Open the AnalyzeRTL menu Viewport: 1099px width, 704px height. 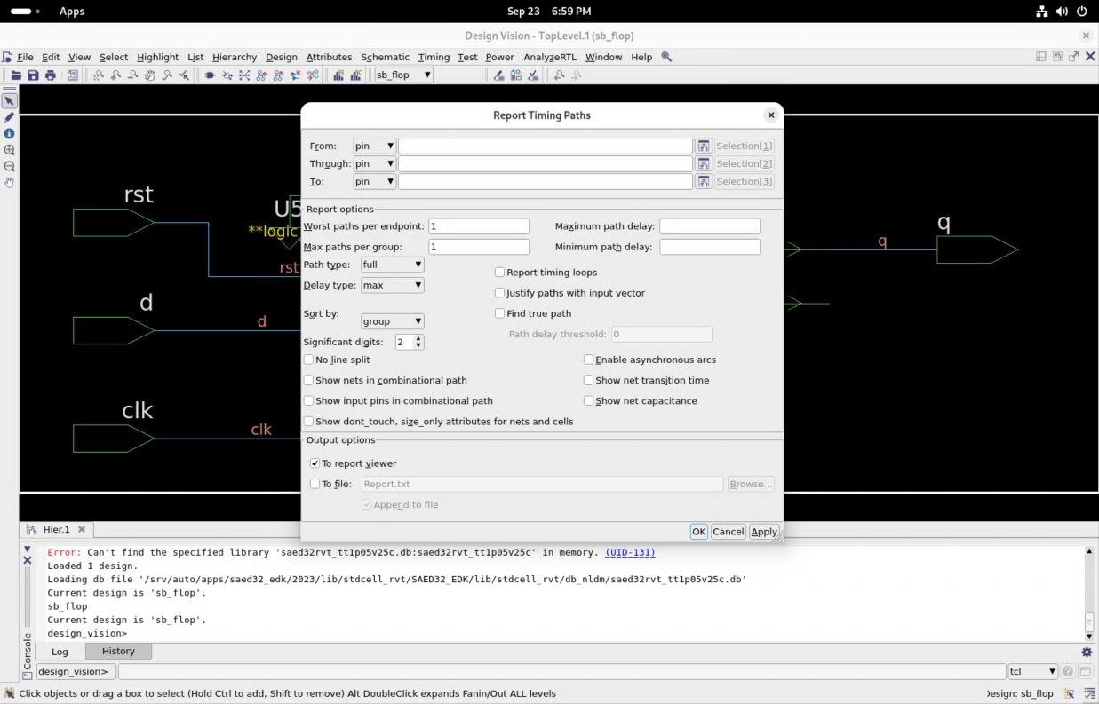550,57
